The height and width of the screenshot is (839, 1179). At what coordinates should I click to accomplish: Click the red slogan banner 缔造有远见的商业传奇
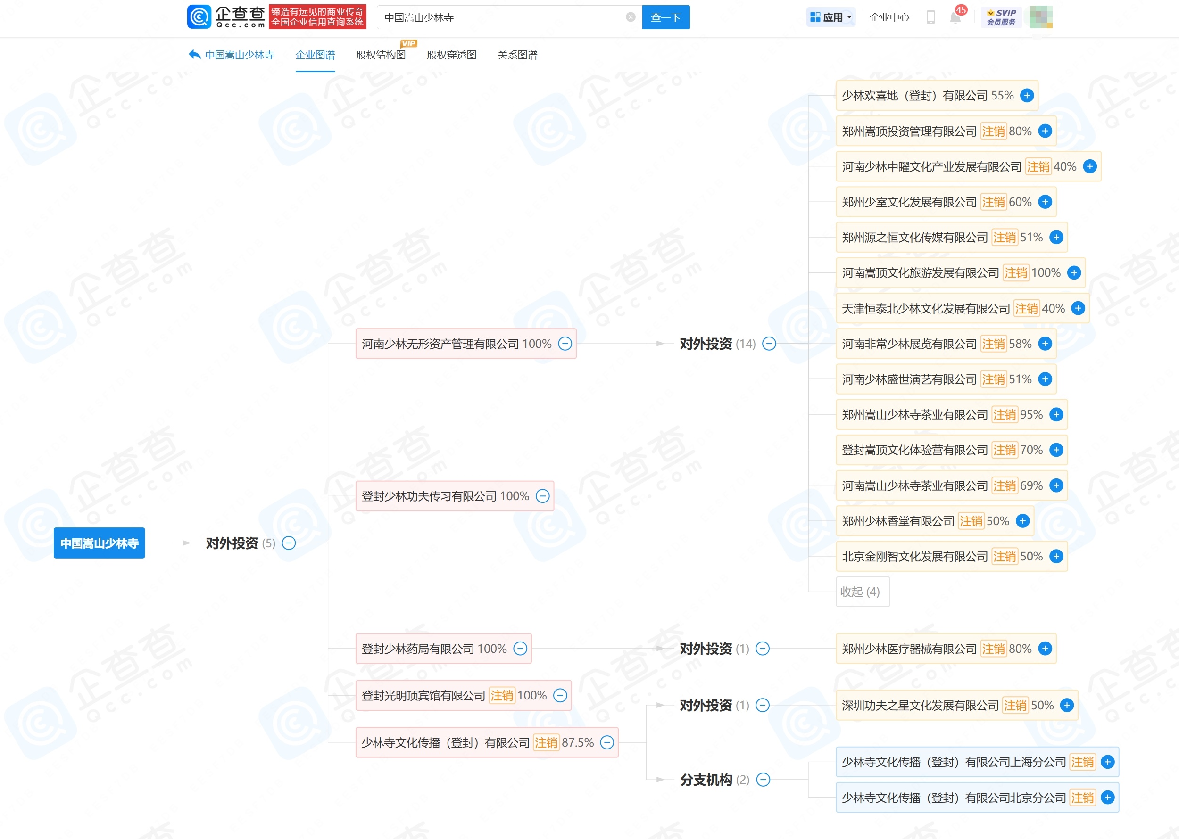pyautogui.click(x=317, y=17)
